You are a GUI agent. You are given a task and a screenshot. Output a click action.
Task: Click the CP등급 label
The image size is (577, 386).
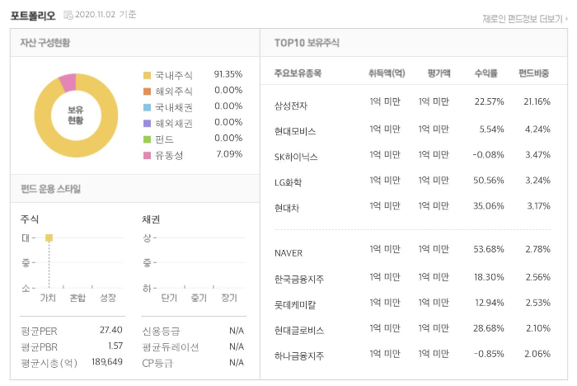pos(157,363)
